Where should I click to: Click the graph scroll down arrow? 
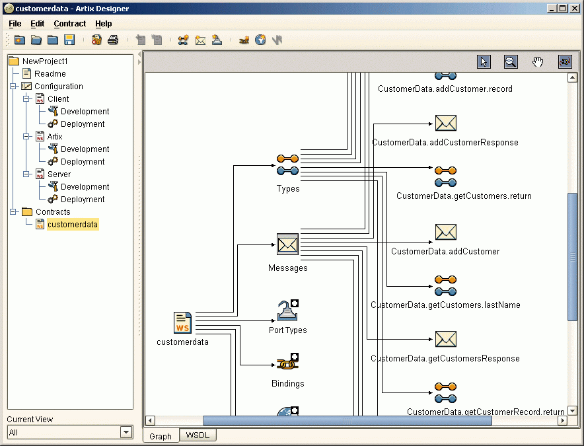[x=573, y=410]
